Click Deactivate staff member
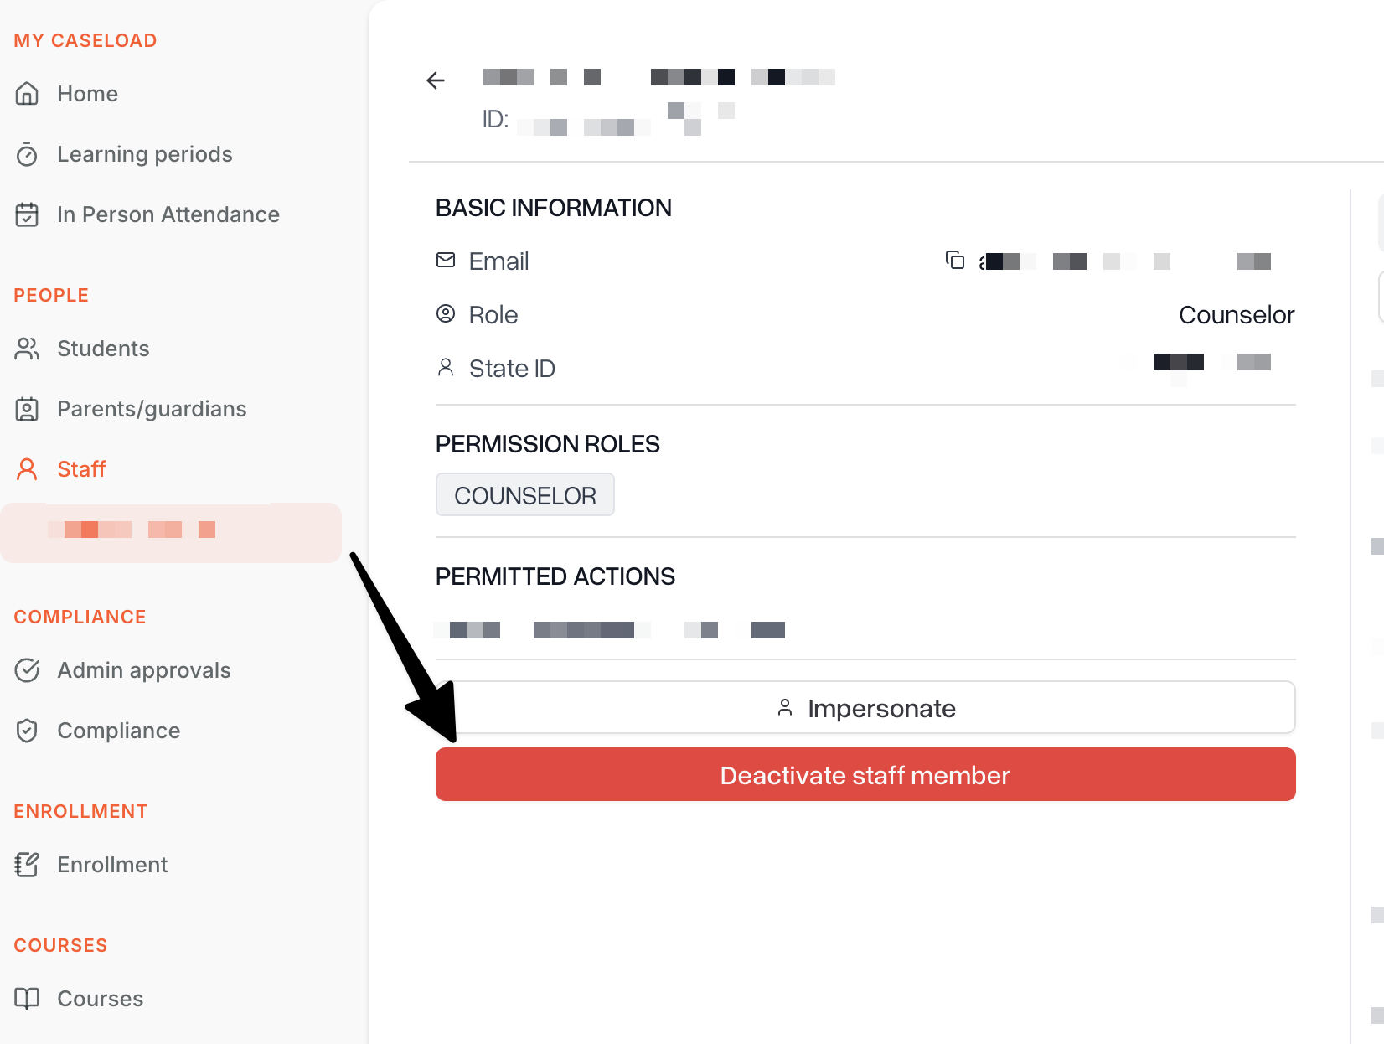1384x1044 pixels. [865, 775]
